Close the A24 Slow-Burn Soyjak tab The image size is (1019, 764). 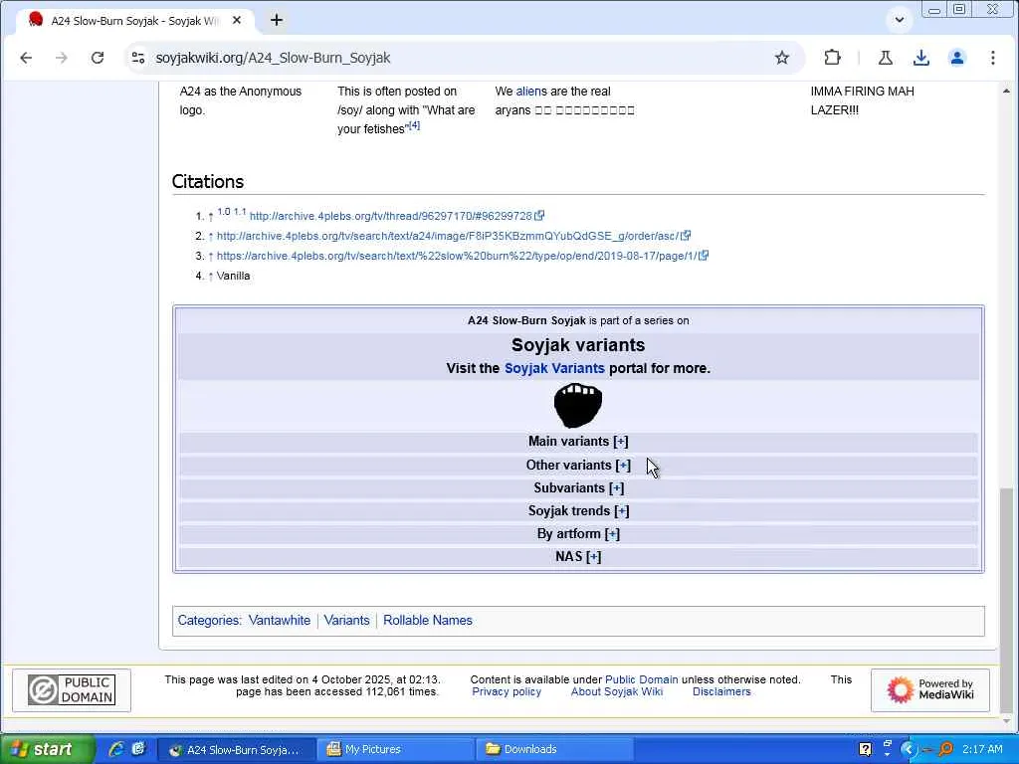point(237,20)
